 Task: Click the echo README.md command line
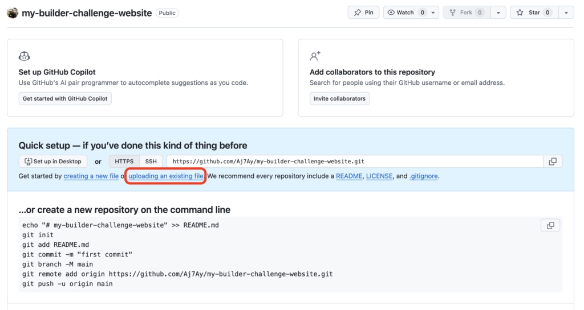pos(120,225)
